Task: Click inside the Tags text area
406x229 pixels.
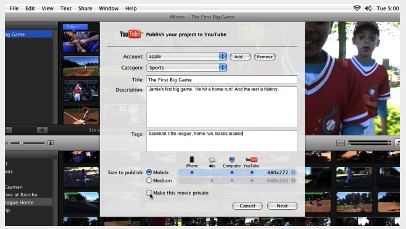Action: click(x=222, y=141)
